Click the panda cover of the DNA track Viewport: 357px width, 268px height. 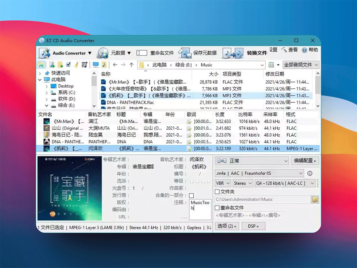tap(47, 142)
